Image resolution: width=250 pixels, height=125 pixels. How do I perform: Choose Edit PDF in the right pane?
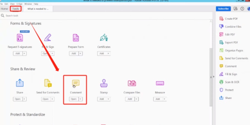(227, 35)
